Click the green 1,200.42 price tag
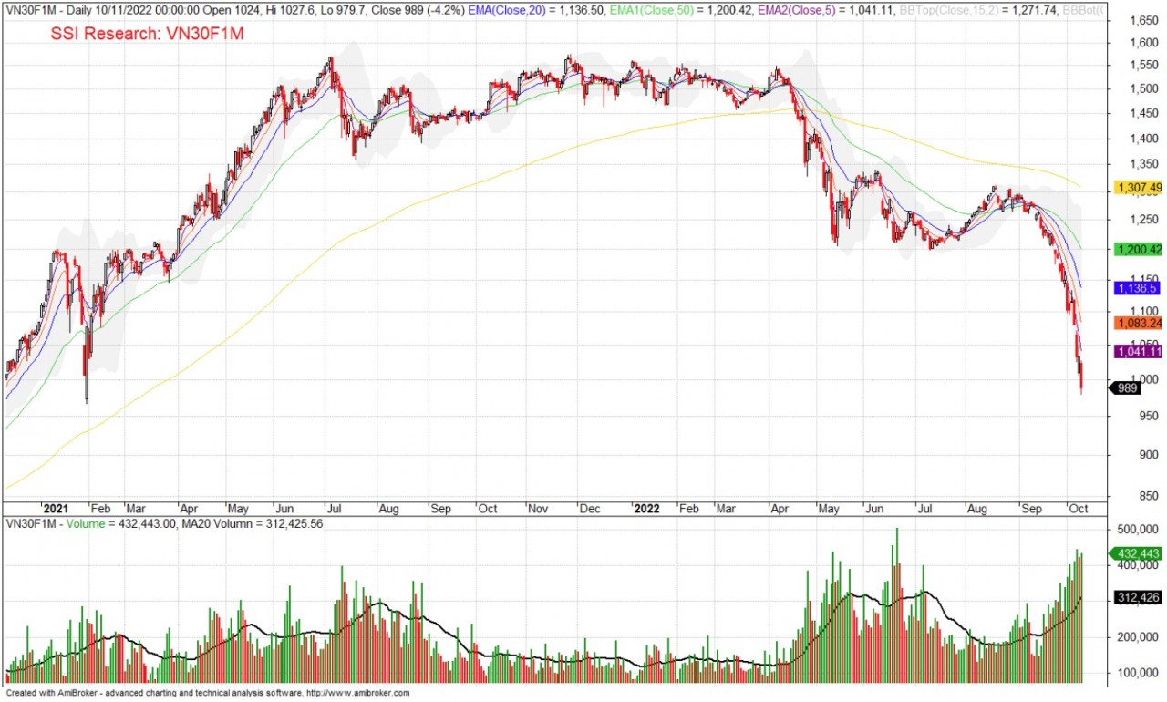This screenshot has height=702, width=1167. (1138, 249)
